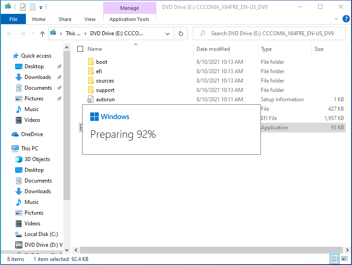Toggle the select all items checkbox
Viewport: 352px width, 265px height.
pos(80,49)
